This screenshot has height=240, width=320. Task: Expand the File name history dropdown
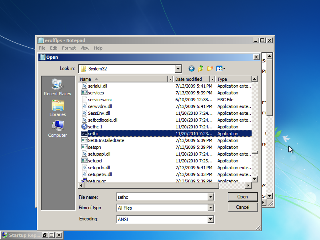point(211,197)
